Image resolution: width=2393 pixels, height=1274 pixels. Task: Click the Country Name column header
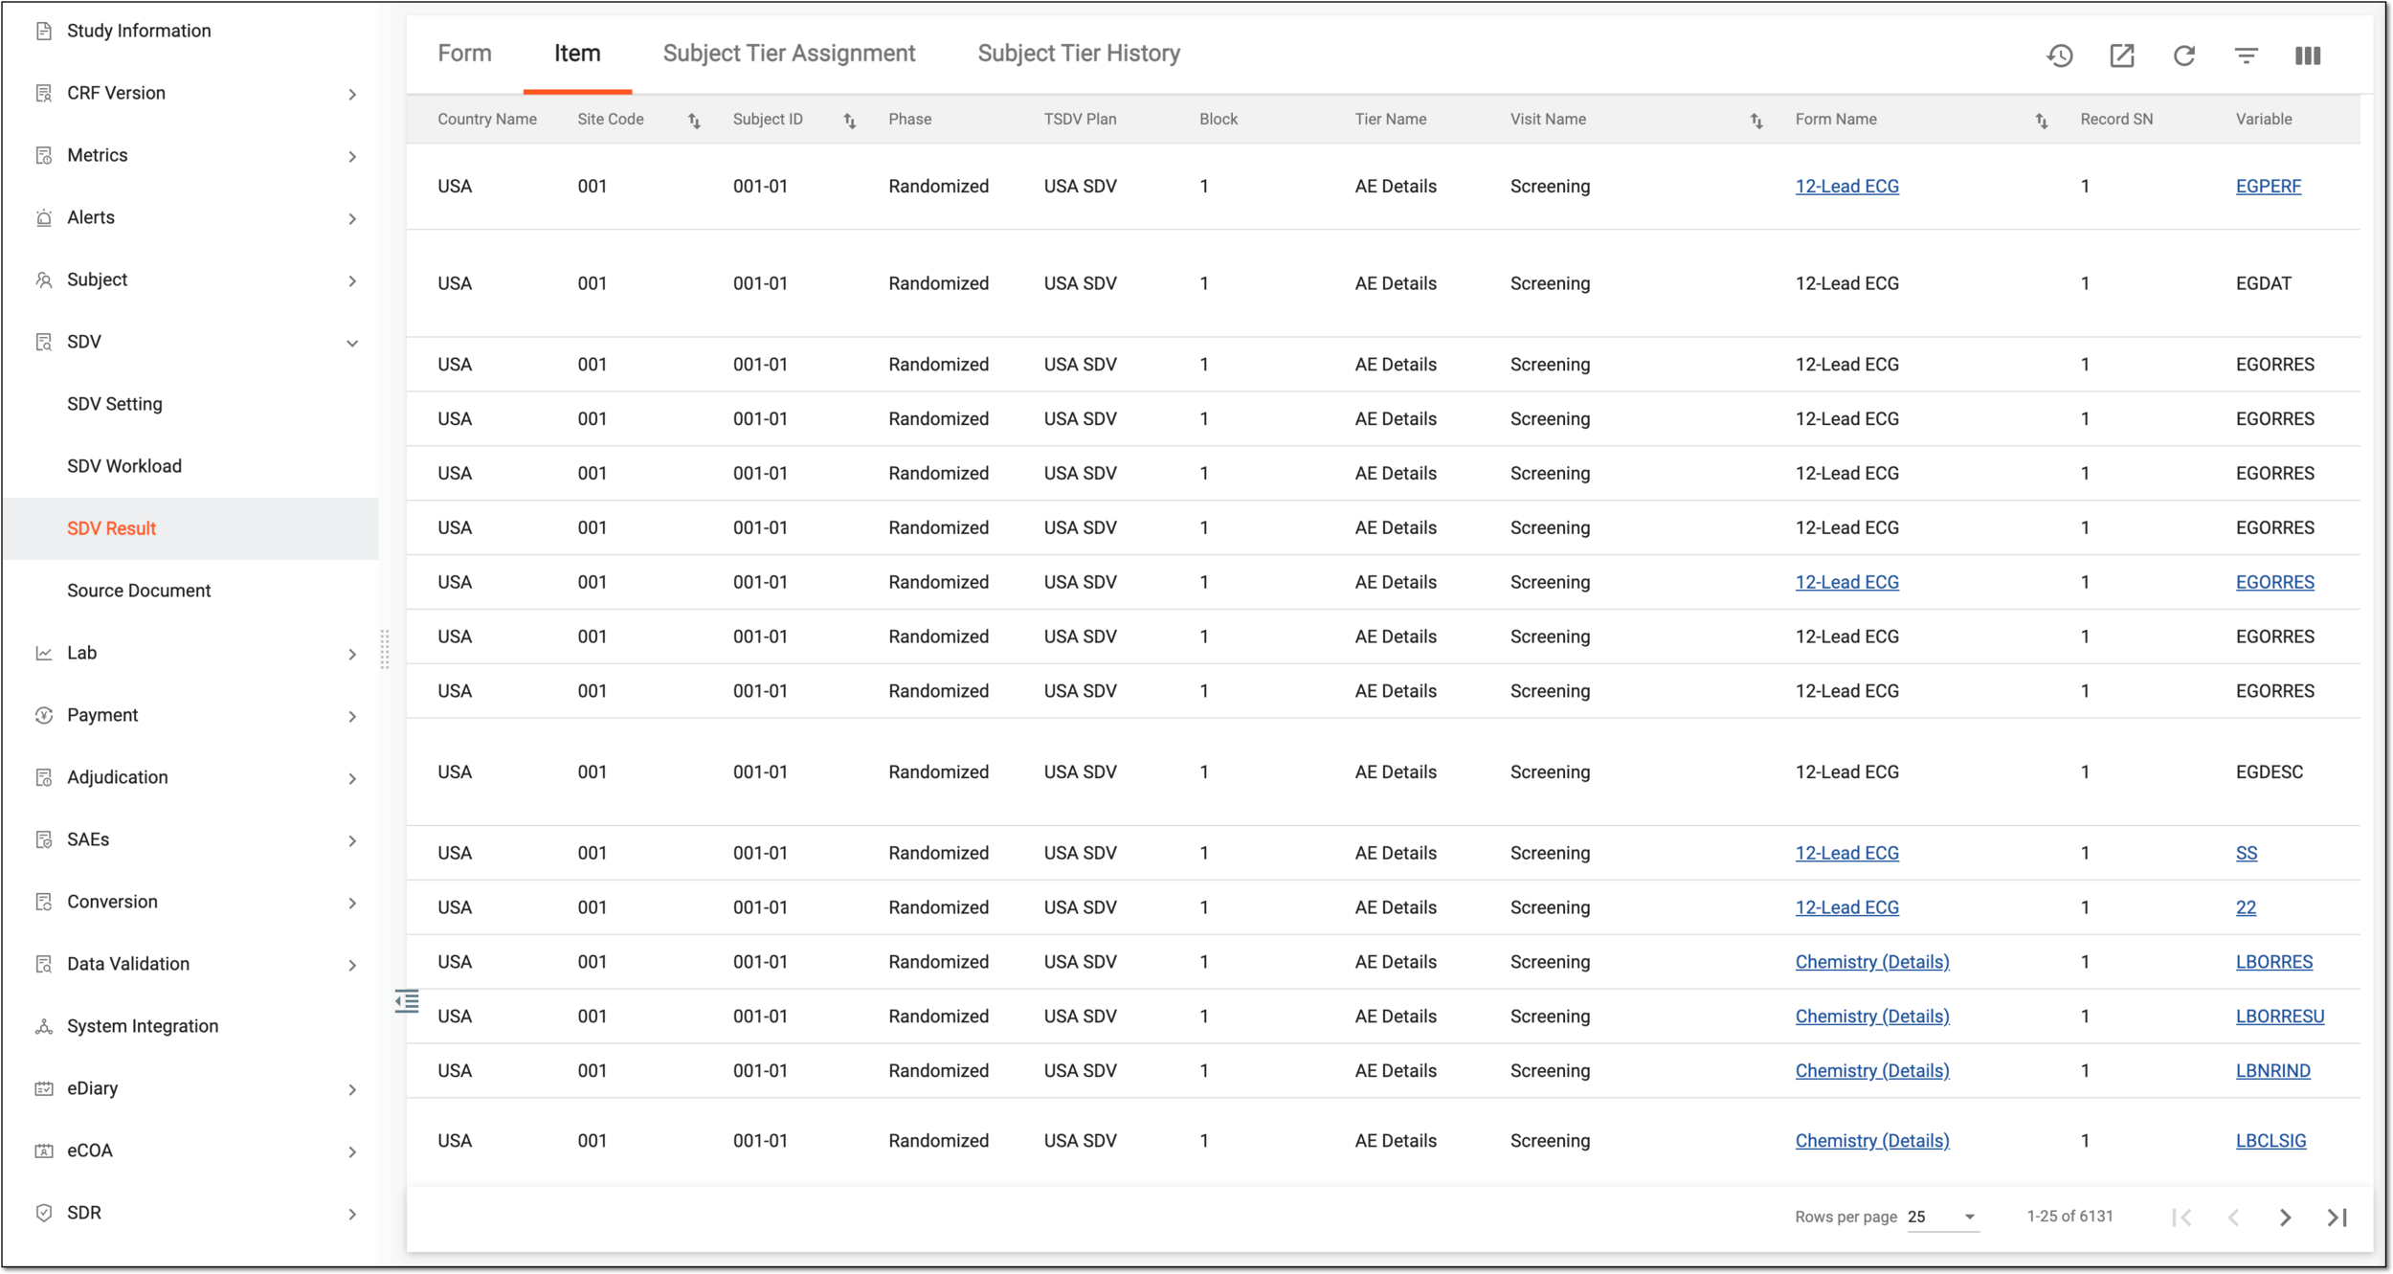[x=487, y=119]
